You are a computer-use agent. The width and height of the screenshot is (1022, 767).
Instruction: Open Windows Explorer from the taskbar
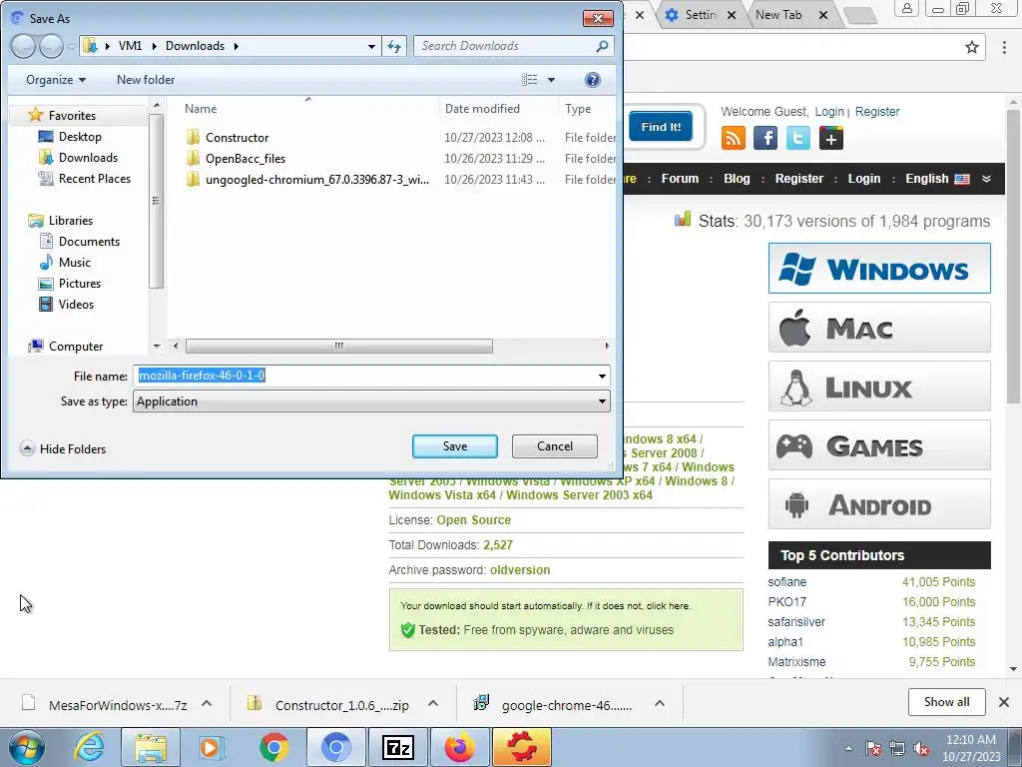[150, 747]
